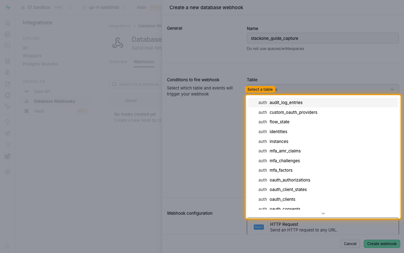
Task: Open the Realtime sidebar icon
Action: [x=8, y=107]
